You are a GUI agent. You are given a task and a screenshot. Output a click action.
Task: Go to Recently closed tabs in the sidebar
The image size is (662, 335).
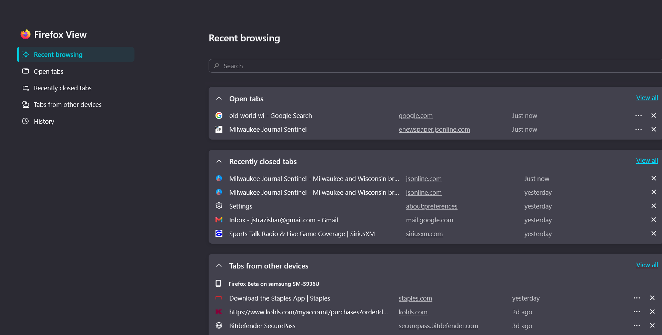point(76,88)
